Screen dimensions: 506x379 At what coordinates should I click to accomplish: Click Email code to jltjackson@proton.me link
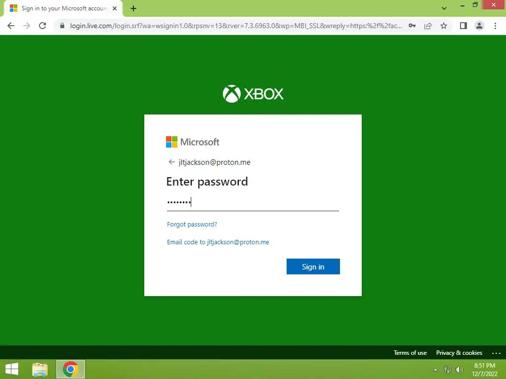pyautogui.click(x=218, y=242)
